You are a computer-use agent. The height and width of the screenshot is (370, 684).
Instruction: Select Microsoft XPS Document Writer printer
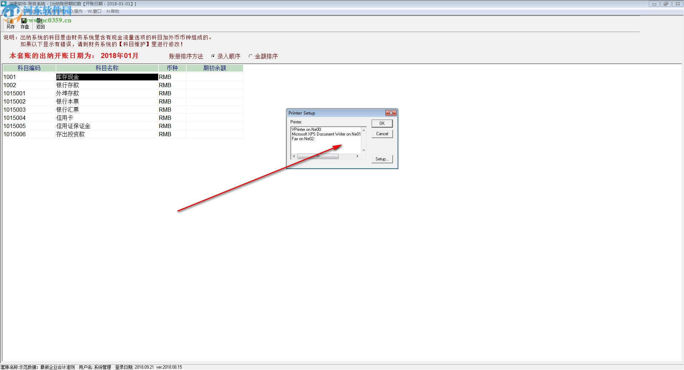point(326,134)
